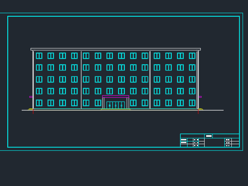248x186 pixels.
Task: Select the ground-floor leftmost window
Action: coord(39,103)
